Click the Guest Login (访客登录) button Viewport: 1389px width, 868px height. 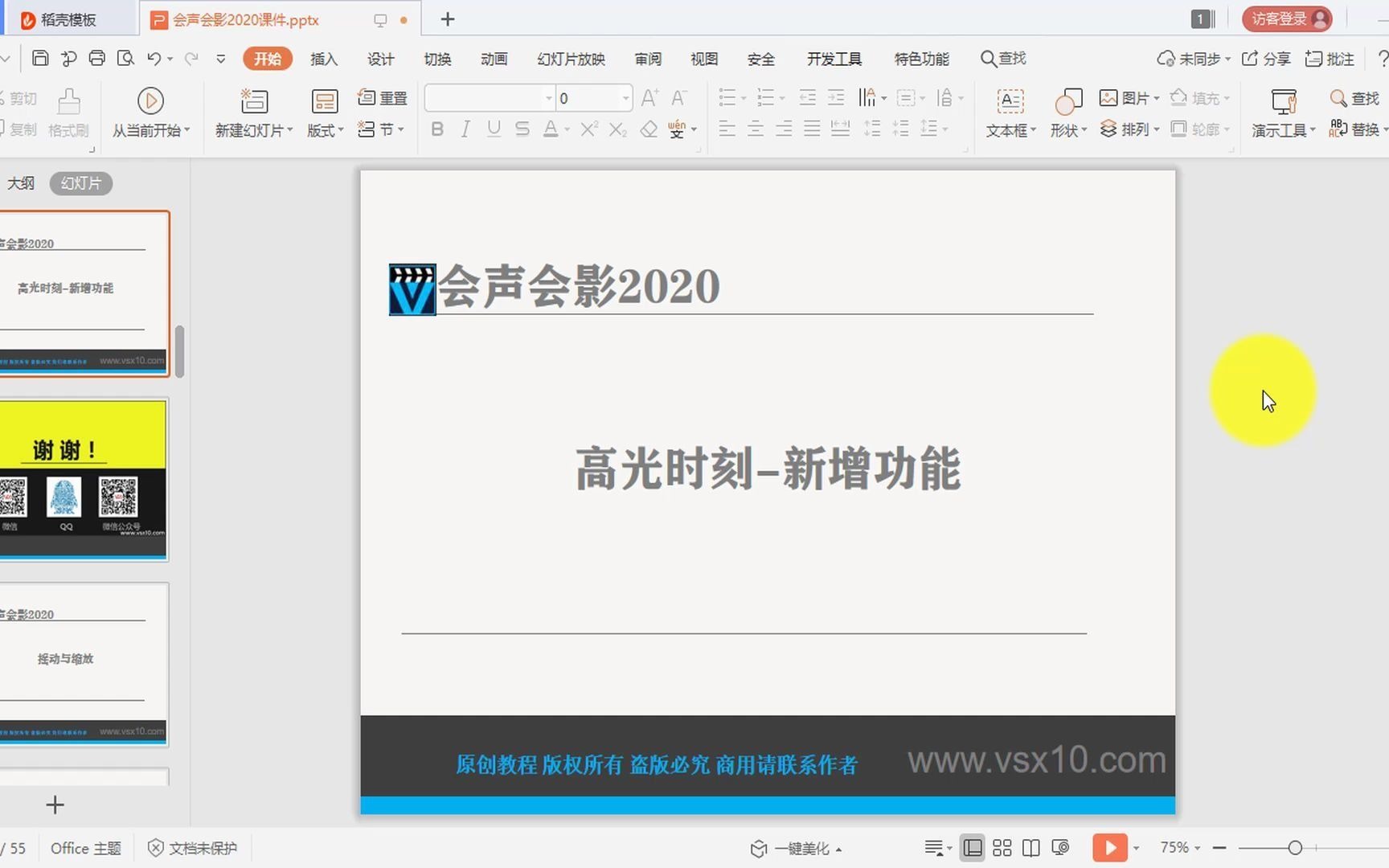1287,18
